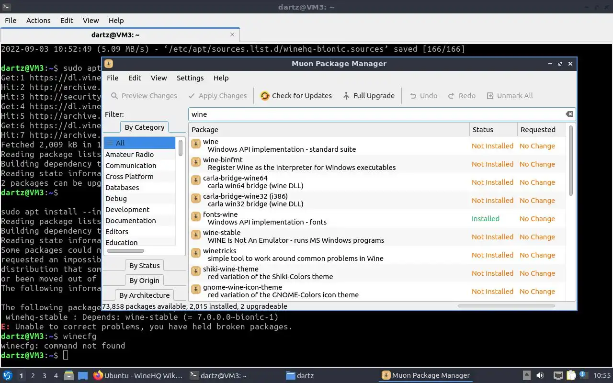Click the clipboard icon in the system tray
This screenshot has width=613, height=383.
(571, 376)
